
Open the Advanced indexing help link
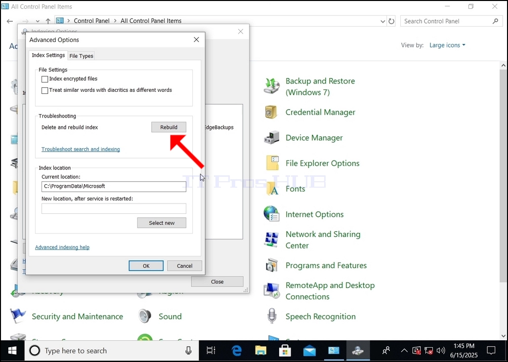point(62,247)
